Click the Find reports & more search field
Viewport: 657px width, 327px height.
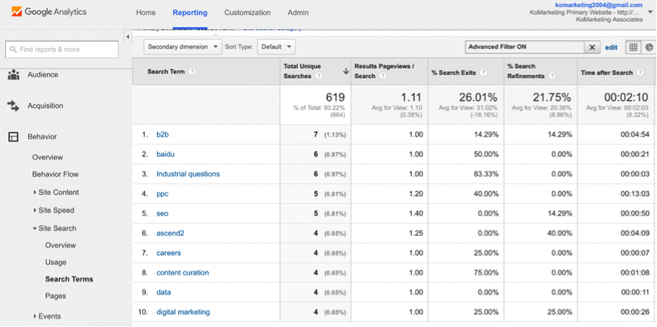(x=62, y=49)
